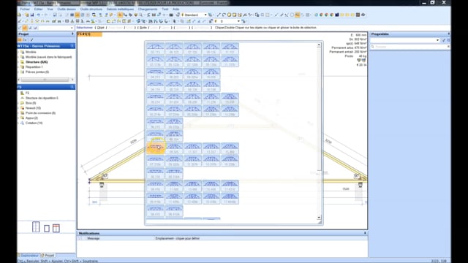Viewport: 468px width, 263px height.
Task: Click the Propriétés search field
Action: coord(409,47)
